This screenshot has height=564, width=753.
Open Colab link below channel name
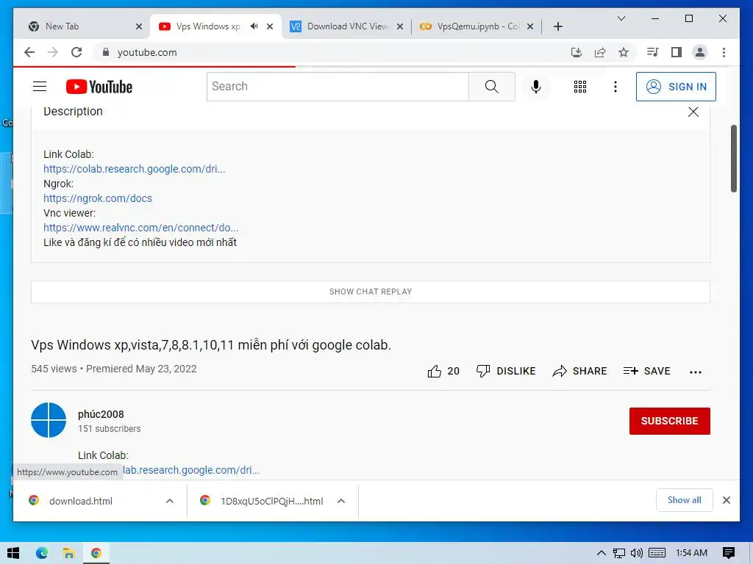[191, 470]
